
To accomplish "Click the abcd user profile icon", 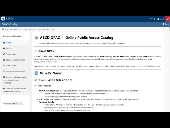I will 158,19.
